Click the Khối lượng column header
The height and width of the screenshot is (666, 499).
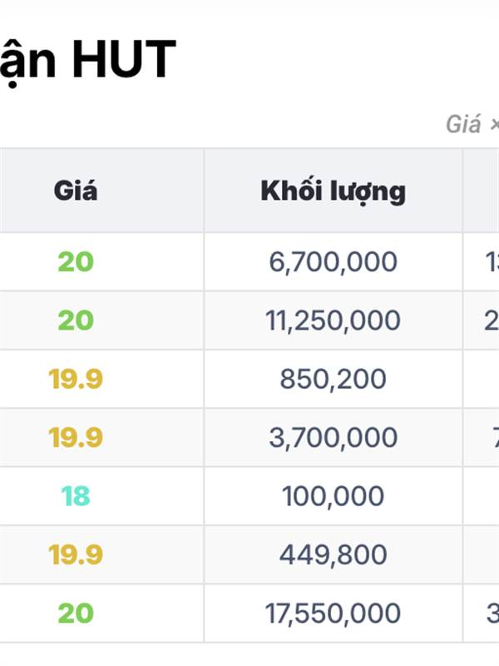333,191
